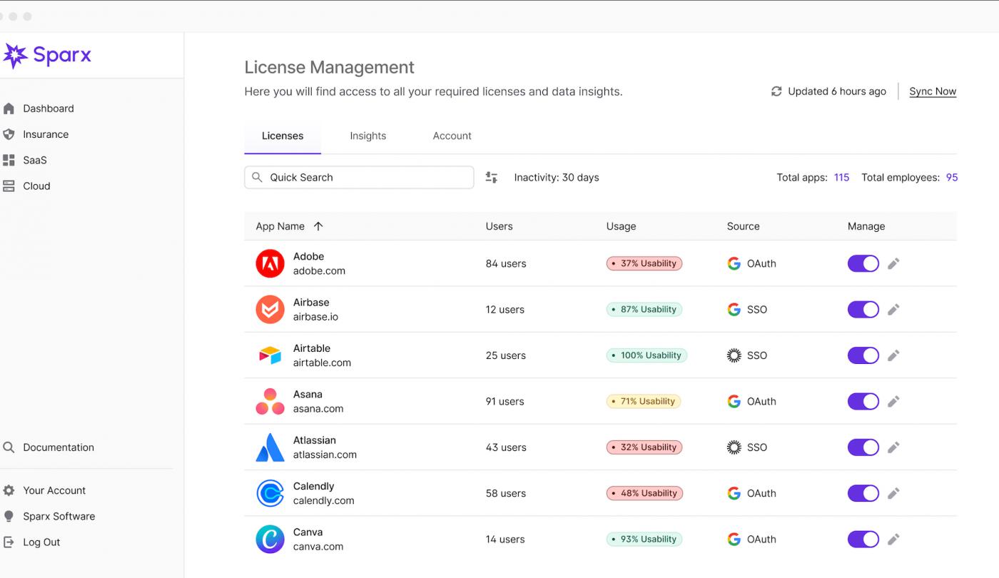Edit the Adobe license pencil icon
Image resolution: width=999 pixels, height=578 pixels.
coord(893,263)
